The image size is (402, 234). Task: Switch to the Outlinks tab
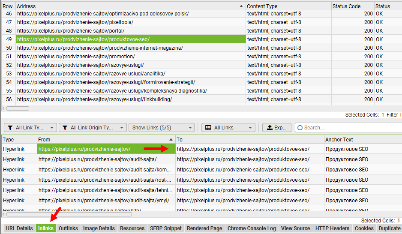68,228
